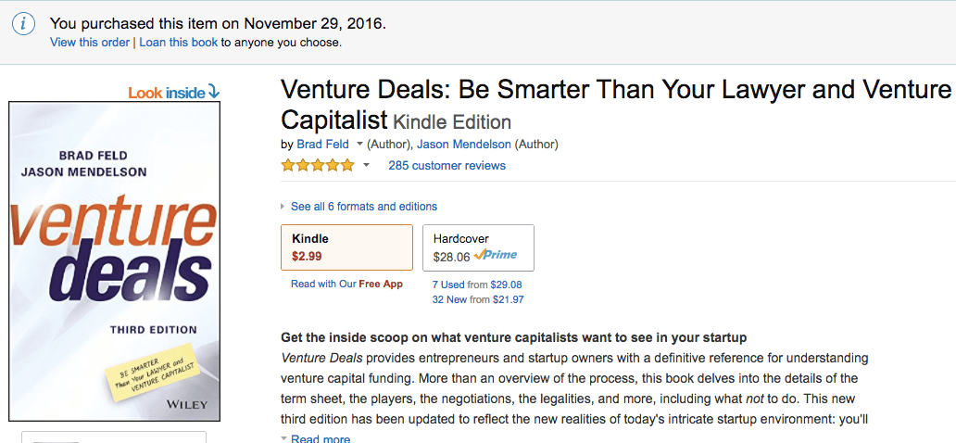Click the Loan this book link
The height and width of the screenshot is (443, 956).
pyautogui.click(x=179, y=43)
